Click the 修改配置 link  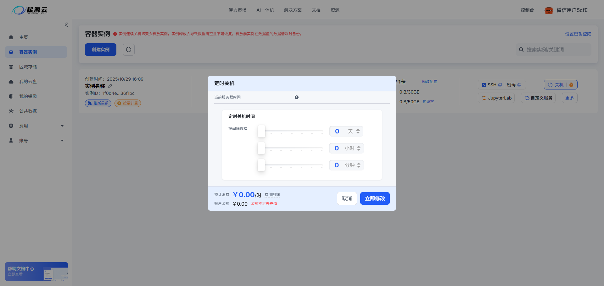(429, 82)
